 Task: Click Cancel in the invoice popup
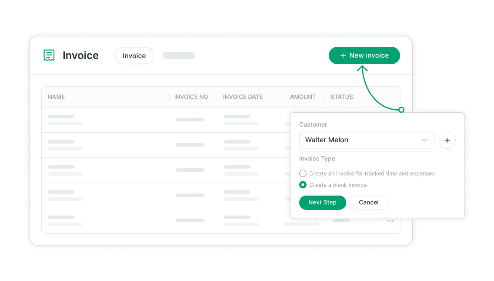[369, 203]
